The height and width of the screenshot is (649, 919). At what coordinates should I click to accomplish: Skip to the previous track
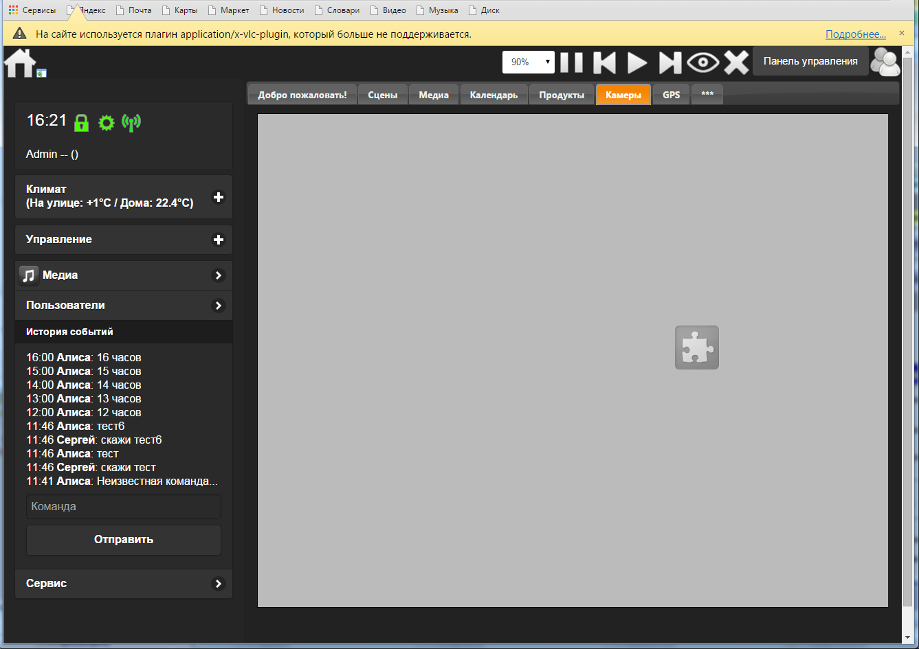[604, 62]
